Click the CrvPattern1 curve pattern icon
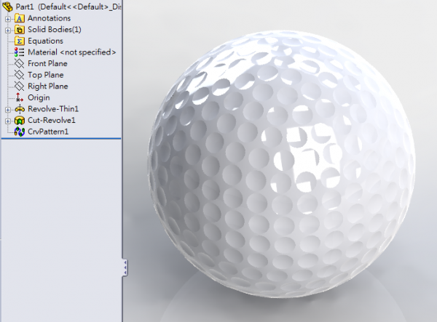The height and width of the screenshot is (322, 437). 20,132
